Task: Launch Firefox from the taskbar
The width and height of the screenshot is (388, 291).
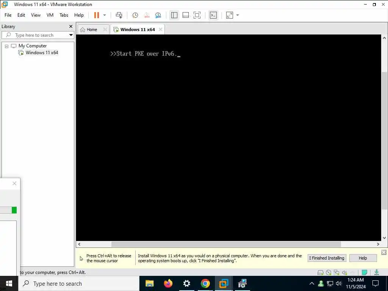Action: click(168, 283)
